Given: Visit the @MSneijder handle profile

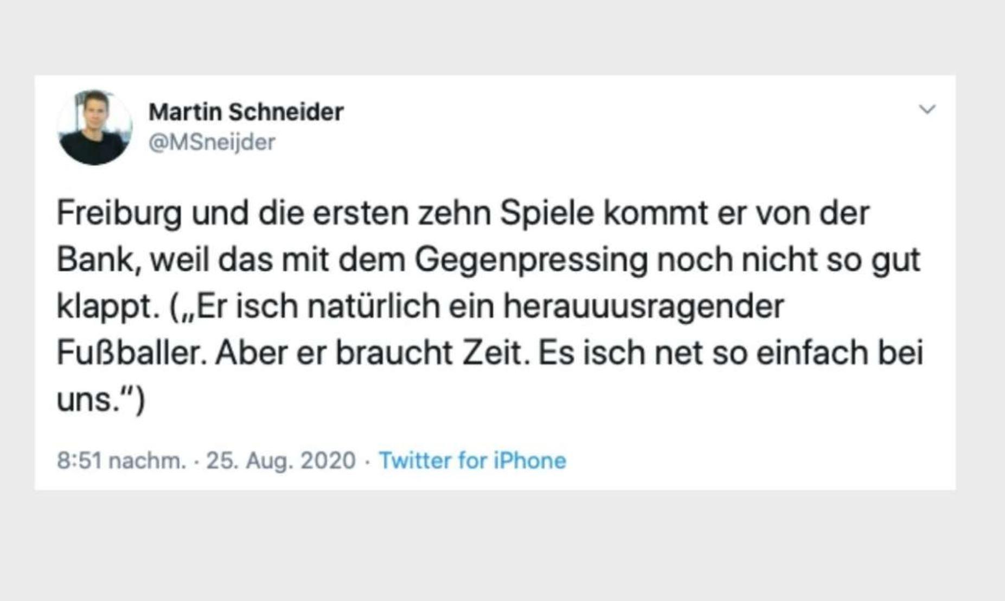Looking at the screenshot, I should [x=212, y=143].
